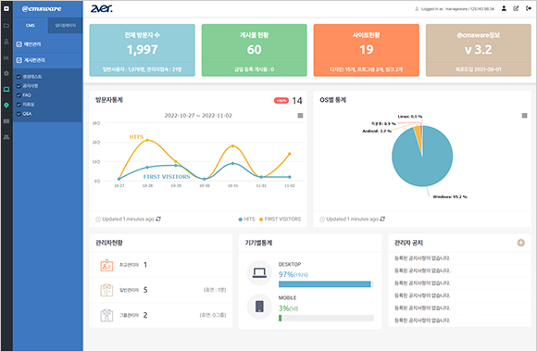This screenshot has width=537, height=352.
Task: Toggle the HITS legend entry
Action: (x=246, y=219)
